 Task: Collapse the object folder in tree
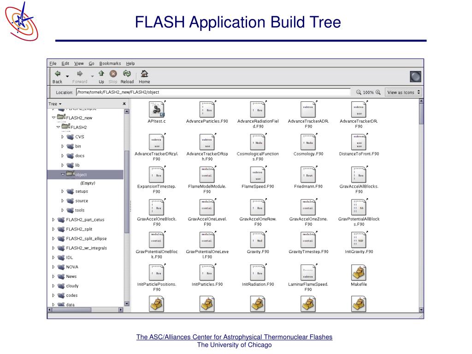(63, 174)
